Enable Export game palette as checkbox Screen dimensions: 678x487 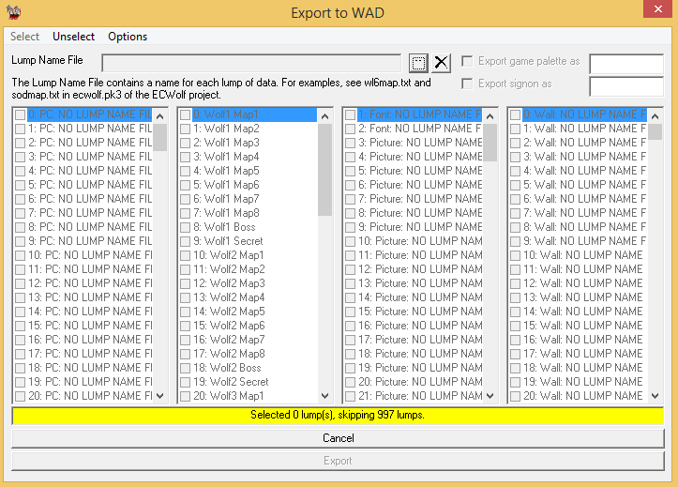coord(467,61)
